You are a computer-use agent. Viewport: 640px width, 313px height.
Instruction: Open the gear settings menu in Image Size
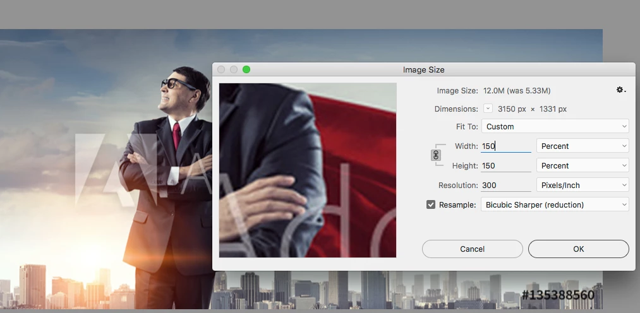(621, 90)
